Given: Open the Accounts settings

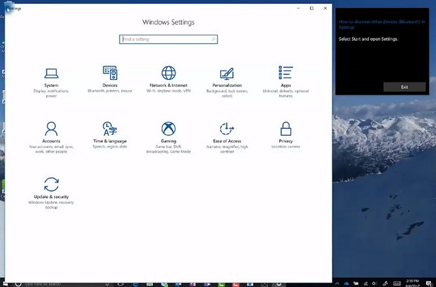Looking at the screenshot, I should (x=51, y=132).
